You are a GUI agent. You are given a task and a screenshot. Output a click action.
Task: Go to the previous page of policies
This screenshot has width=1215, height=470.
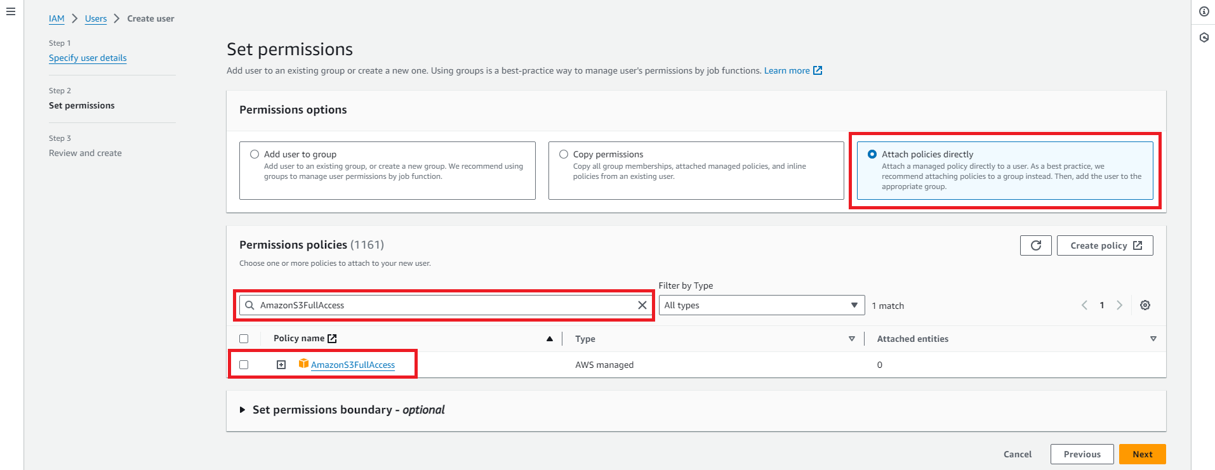click(x=1084, y=305)
